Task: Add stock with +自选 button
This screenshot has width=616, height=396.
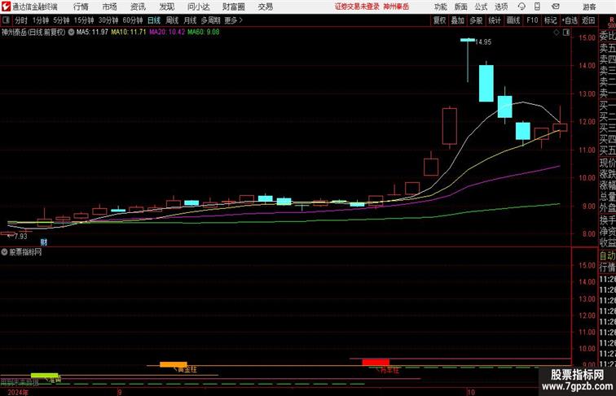Action: (570, 20)
